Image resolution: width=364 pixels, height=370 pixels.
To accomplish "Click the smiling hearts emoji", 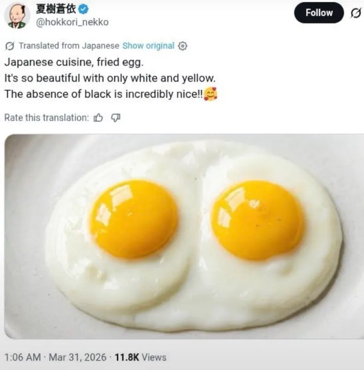I will pyautogui.click(x=210, y=94).
